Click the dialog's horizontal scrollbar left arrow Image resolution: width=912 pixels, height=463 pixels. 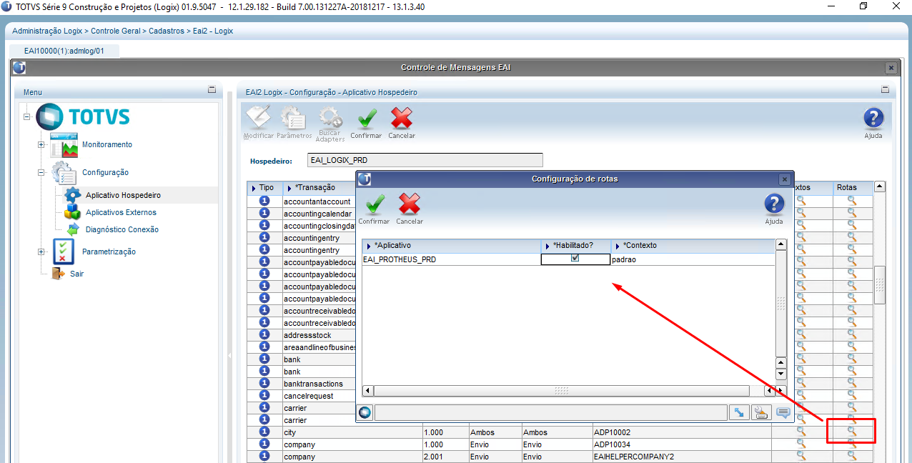[368, 391]
